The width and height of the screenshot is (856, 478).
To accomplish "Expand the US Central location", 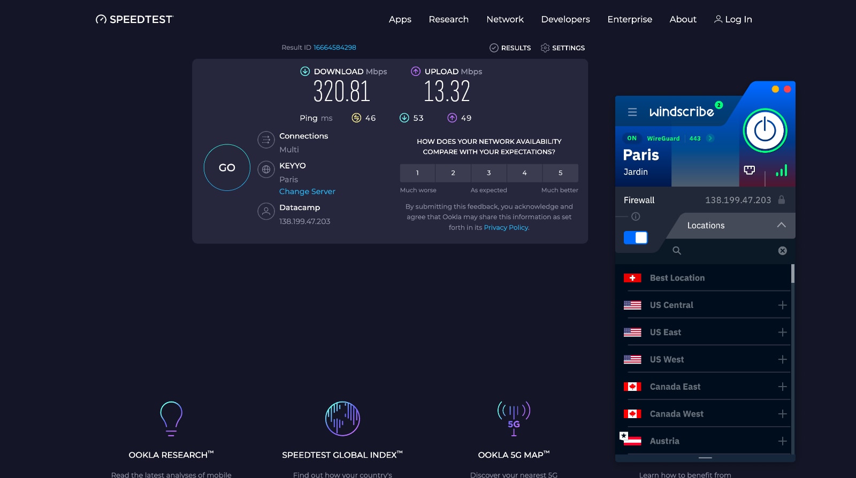I will [x=782, y=305].
